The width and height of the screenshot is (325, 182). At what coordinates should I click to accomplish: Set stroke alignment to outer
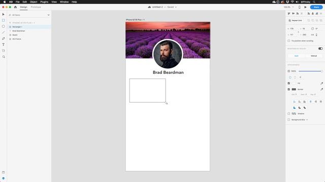[x=300, y=102]
